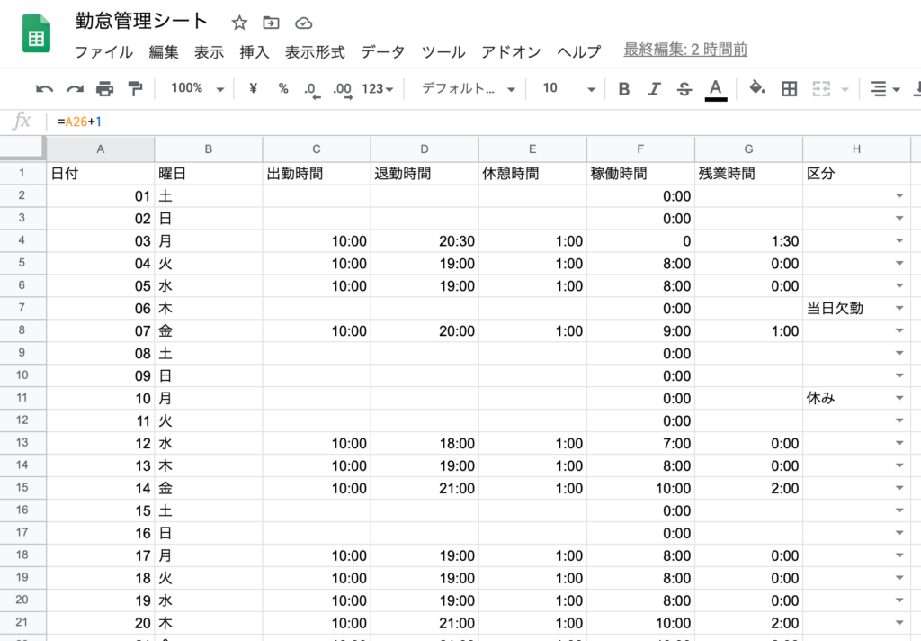Apply percent format
This screenshot has width=921, height=641.
(283, 88)
